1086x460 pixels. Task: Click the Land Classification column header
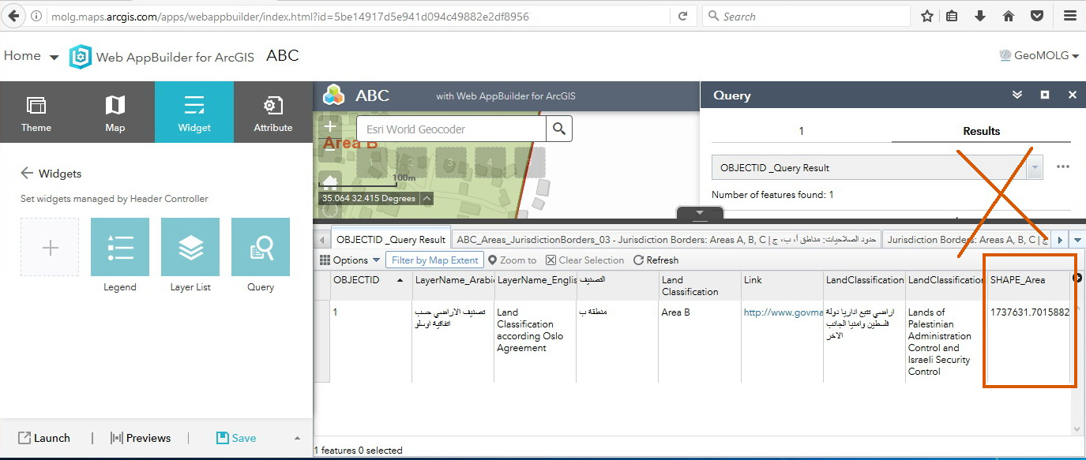tap(699, 285)
